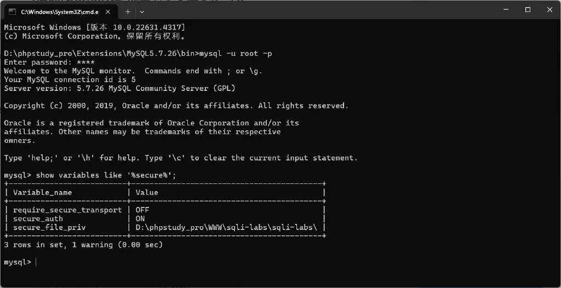Click the show variables like '%secure%' command

coord(106,175)
